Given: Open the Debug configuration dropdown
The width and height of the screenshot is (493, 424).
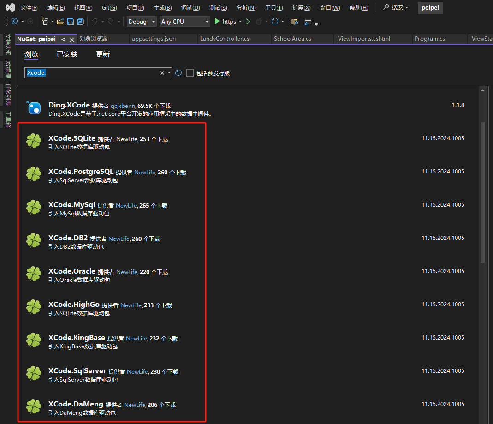Looking at the screenshot, I should [x=142, y=21].
